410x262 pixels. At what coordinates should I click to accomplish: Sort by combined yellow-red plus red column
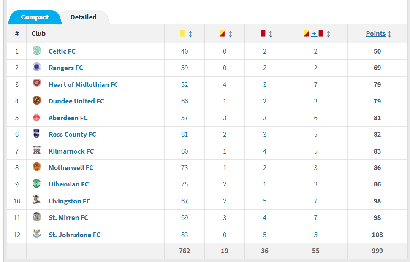[x=329, y=34]
